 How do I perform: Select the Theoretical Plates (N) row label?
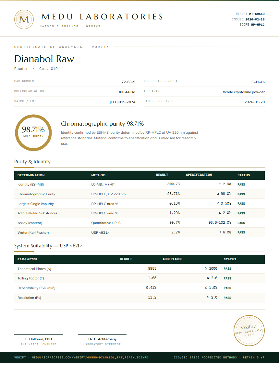tap(34, 269)
